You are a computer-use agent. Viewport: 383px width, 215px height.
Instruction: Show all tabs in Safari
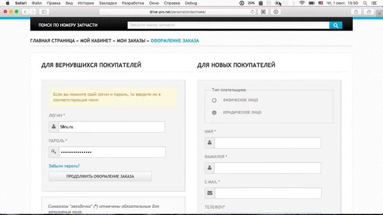tap(369, 12)
